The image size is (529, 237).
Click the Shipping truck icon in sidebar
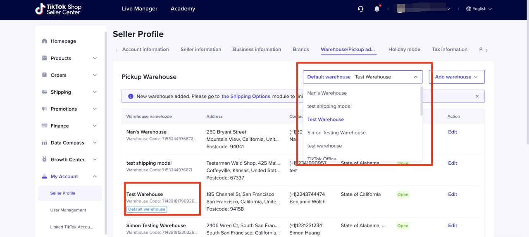[45, 92]
